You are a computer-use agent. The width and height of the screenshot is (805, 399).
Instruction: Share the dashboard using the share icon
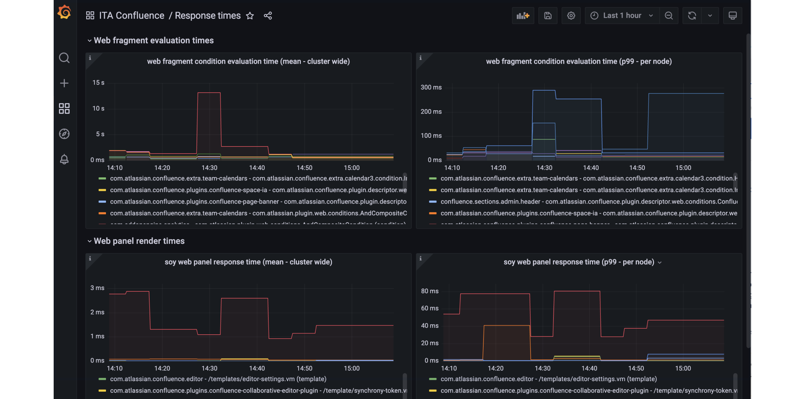point(268,16)
